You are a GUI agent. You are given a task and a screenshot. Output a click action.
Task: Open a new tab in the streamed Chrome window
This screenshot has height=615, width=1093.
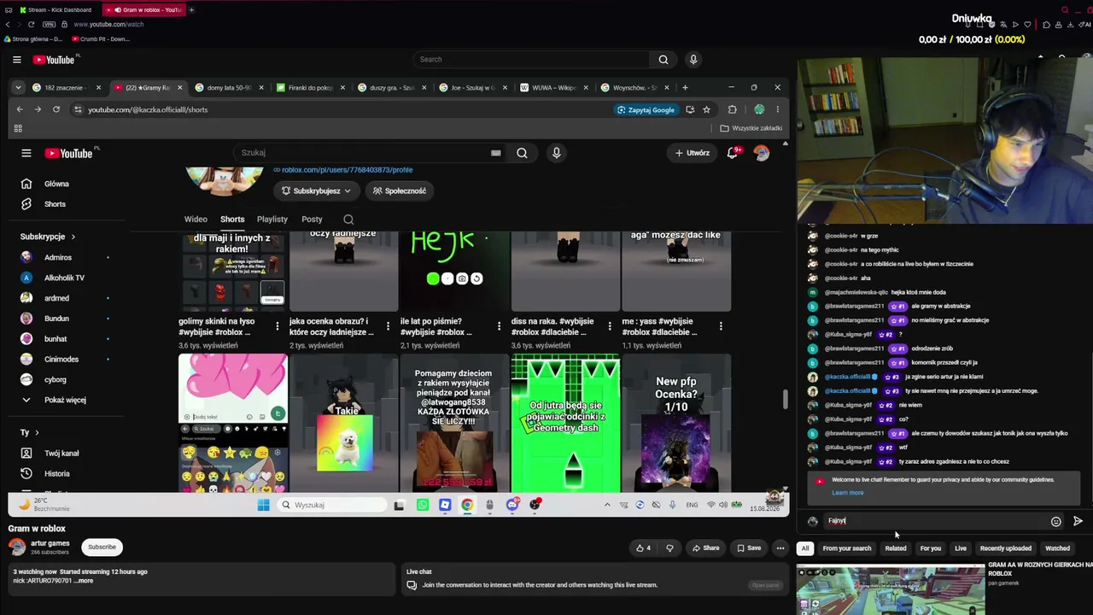[685, 87]
